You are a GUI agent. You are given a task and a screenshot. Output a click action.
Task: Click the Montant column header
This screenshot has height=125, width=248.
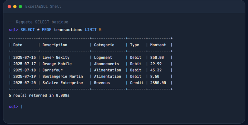point(158,45)
